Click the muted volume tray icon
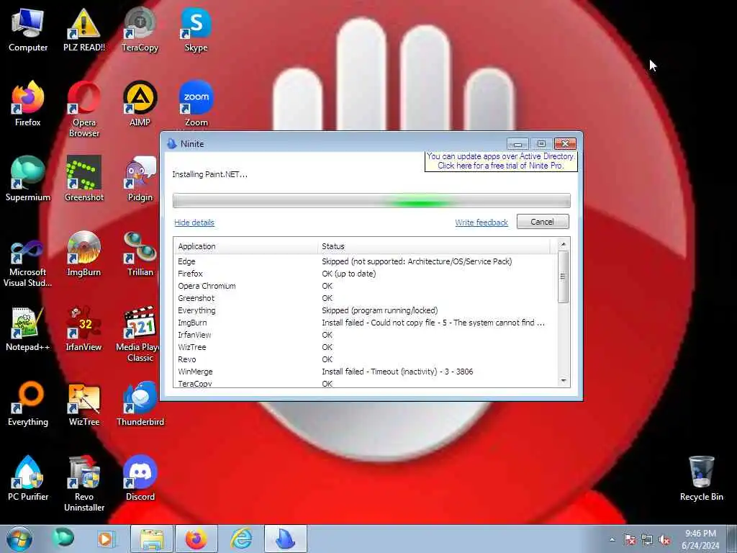The height and width of the screenshot is (553, 737). click(x=664, y=540)
